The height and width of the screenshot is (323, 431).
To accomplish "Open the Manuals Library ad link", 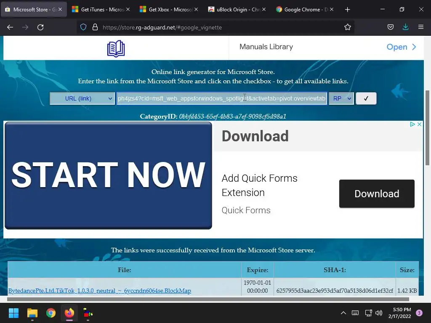I will point(401,47).
